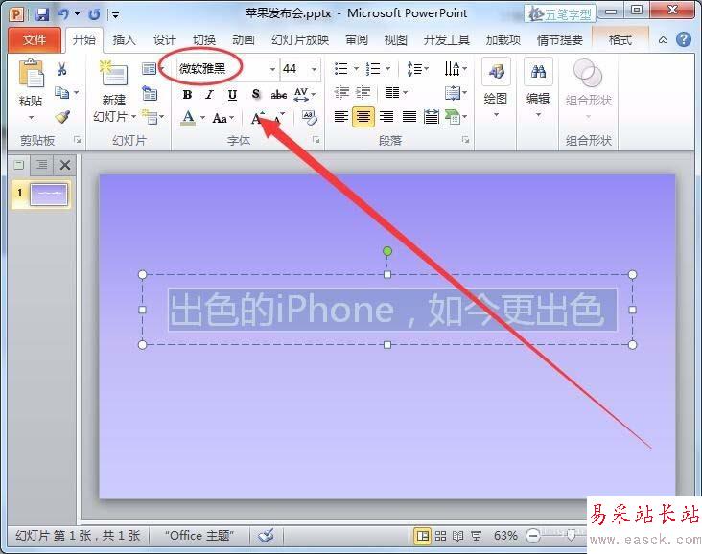
Task: Open the font size dropdown
Action: pyautogui.click(x=314, y=69)
